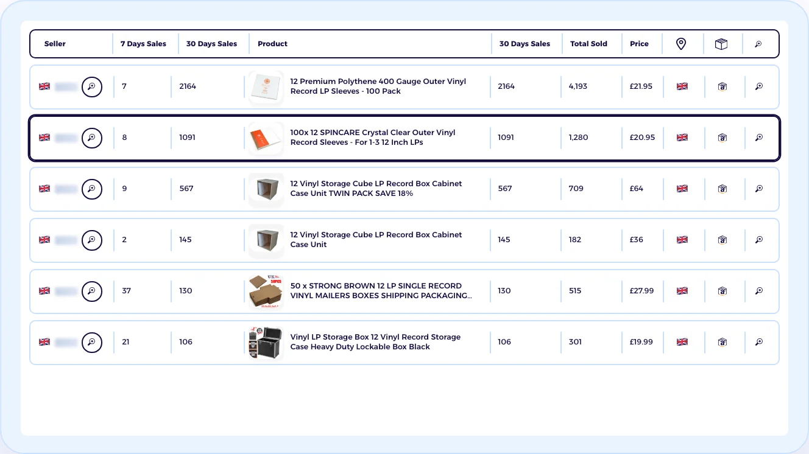Click rightmost magnifier in £19.99 row
Screen dimensions: 809x454
[x=759, y=342]
